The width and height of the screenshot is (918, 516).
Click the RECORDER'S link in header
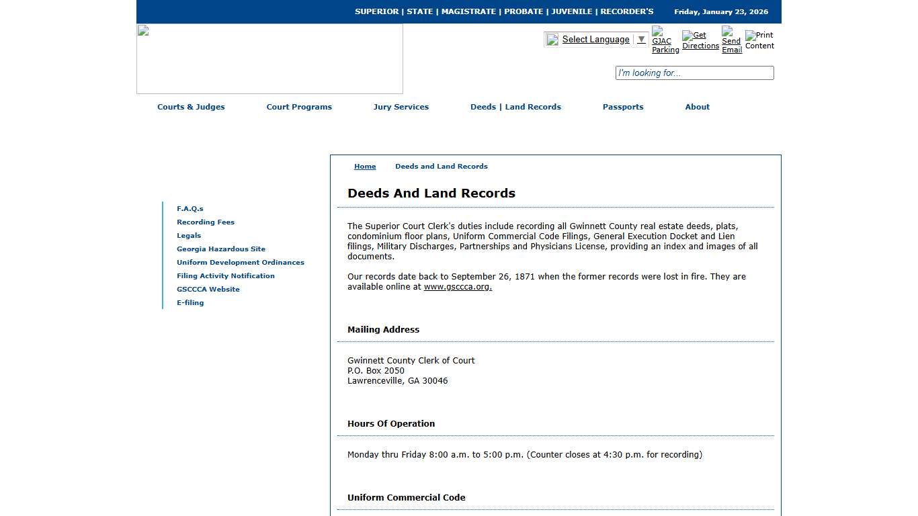[626, 11]
